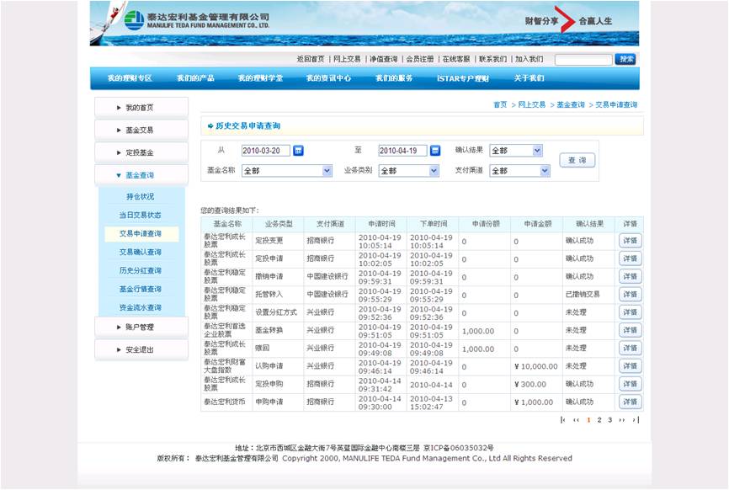The height and width of the screenshot is (490, 729).
Task: Show 详情 for the 基金转换 row
Action: click(x=630, y=330)
